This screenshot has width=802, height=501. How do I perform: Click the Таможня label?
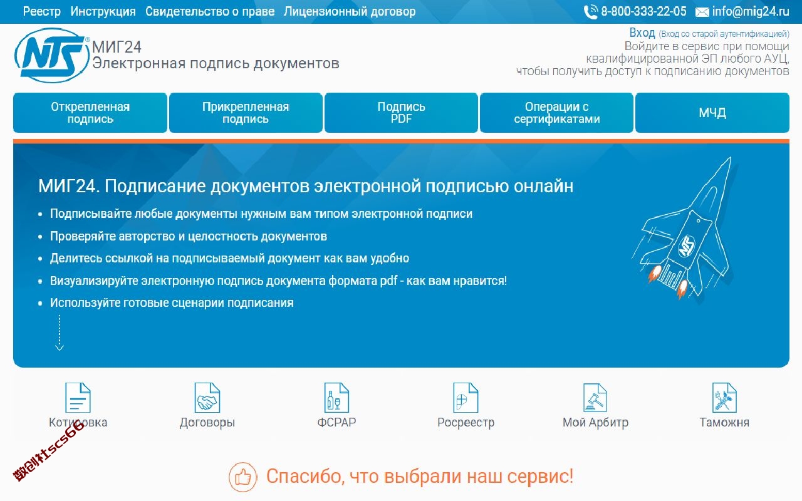724,423
